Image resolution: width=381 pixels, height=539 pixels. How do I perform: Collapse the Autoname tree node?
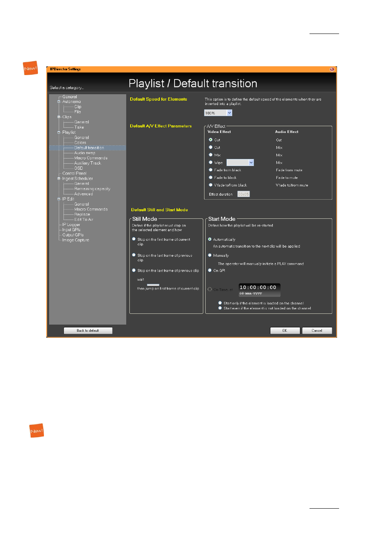[x=59, y=101]
